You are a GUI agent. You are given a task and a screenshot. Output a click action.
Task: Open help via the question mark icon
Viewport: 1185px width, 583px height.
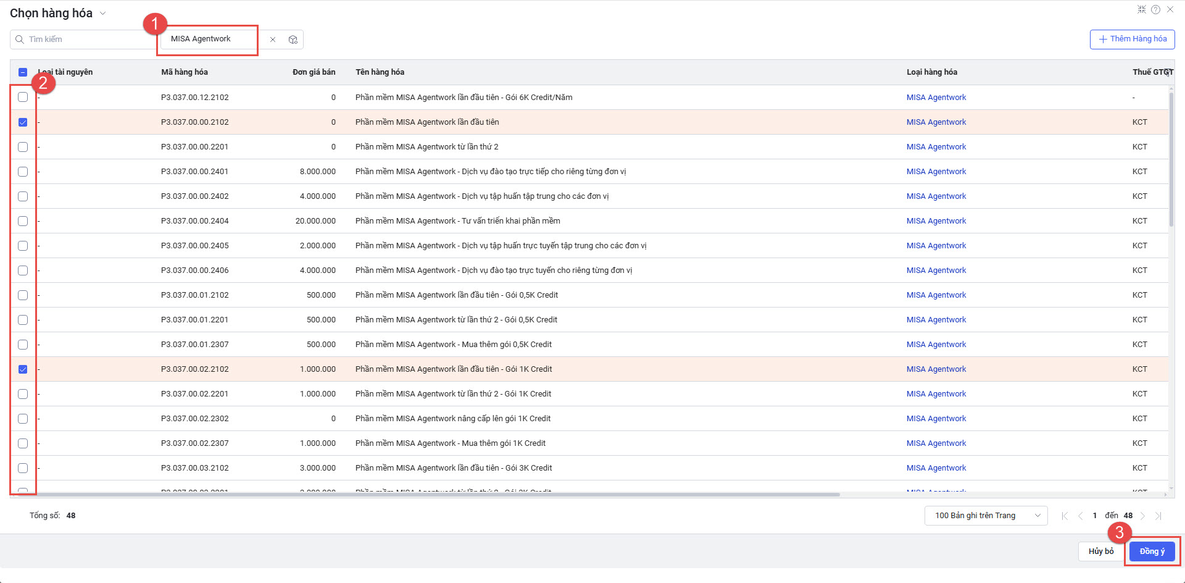coord(1155,10)
